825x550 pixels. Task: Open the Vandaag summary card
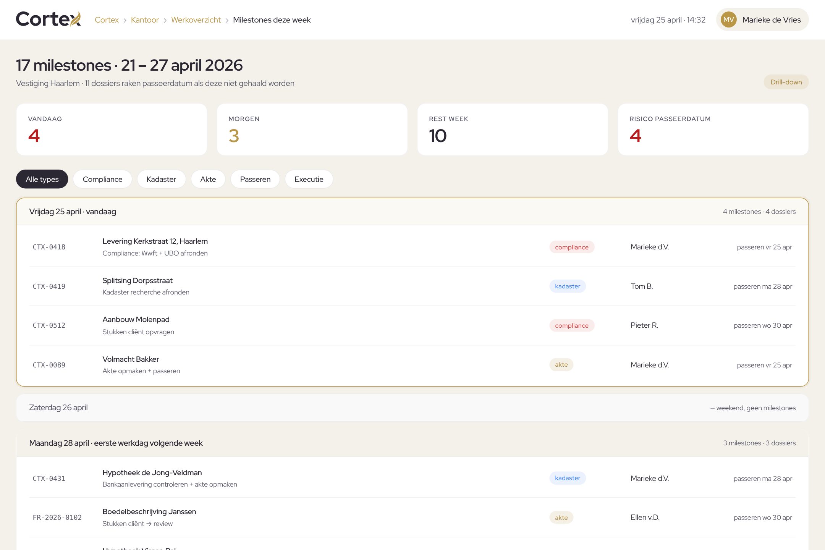pyautogui.click(x=112, y=129)
